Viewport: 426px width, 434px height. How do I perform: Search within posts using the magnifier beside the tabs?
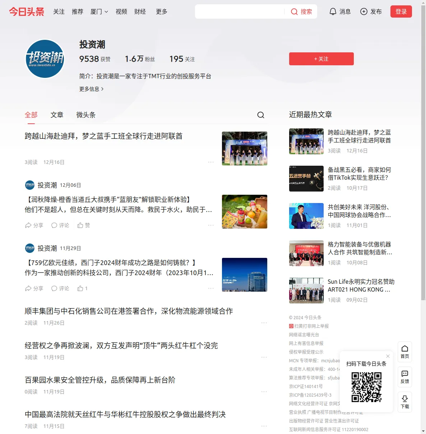point(261,115)
